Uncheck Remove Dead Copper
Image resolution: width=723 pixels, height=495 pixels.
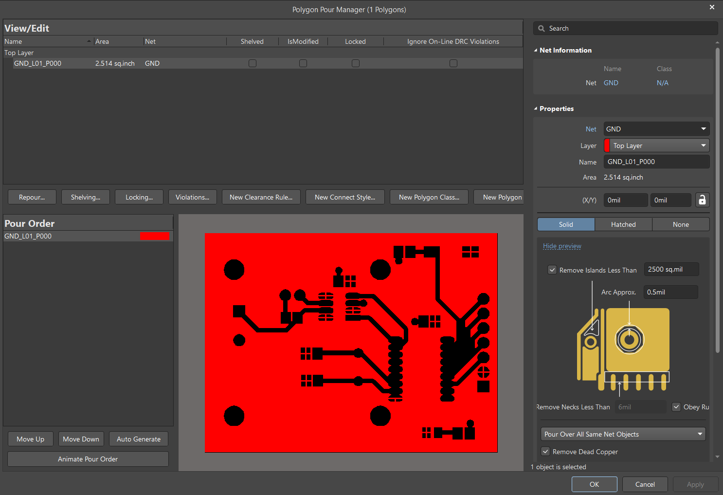(x=545, y=452)
